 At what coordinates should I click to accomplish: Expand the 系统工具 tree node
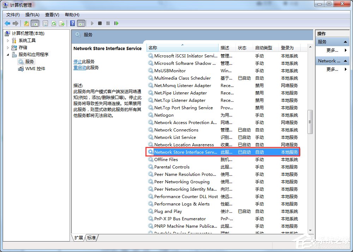click(8, 40)
